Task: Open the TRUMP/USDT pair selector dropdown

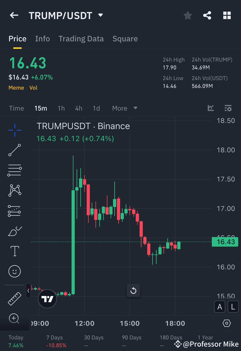Action: [100, 16]
